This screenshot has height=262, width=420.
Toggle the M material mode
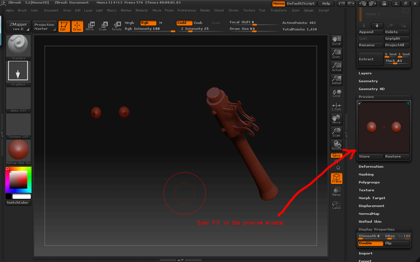click(x=161, y=23)
